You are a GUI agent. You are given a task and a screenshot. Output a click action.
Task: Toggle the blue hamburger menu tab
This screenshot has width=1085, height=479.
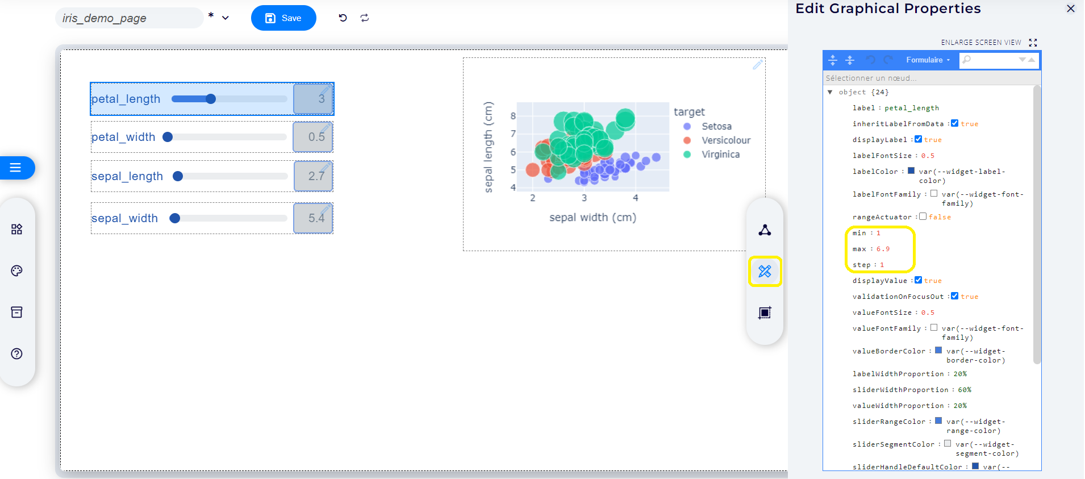tap(16, 168)
